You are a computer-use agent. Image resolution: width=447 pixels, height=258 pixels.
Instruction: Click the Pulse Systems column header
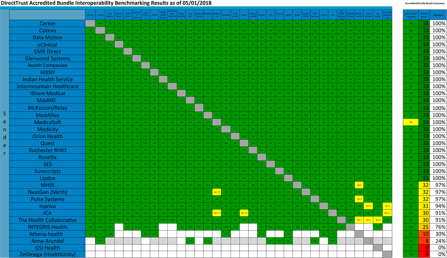tap(315, 15)
